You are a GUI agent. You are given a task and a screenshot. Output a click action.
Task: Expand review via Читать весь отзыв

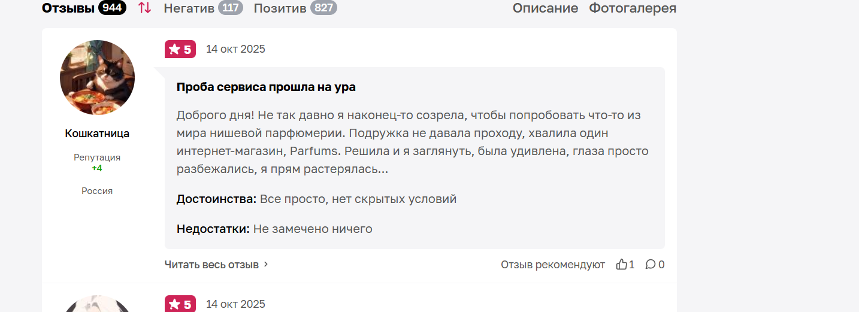pos(211,264)
